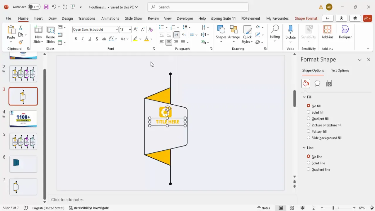Viewport: 375px width, 211px height.
Task: Select Pattern fill radio button
Action: coord(308,131)
